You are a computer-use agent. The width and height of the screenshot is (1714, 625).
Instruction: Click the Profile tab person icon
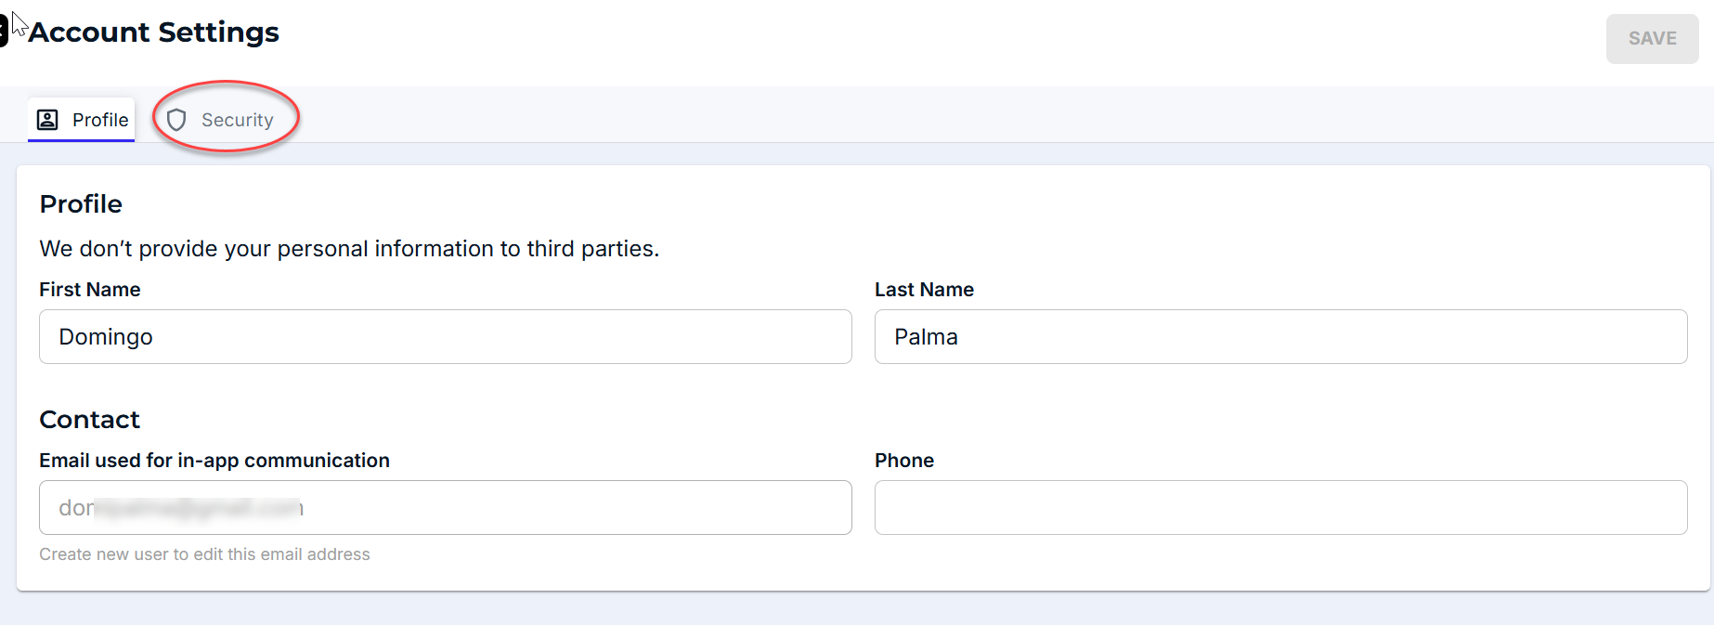pyautogui.click(x=47, y=120)
